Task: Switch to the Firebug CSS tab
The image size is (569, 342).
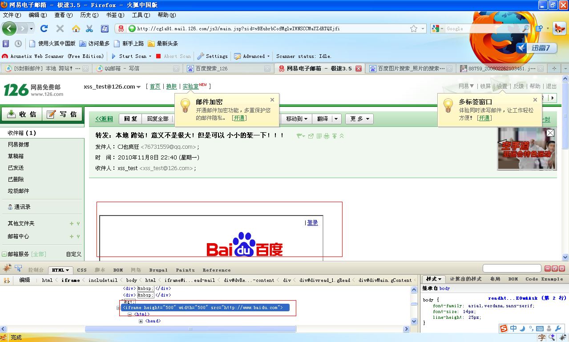Action: coord(82,270)
